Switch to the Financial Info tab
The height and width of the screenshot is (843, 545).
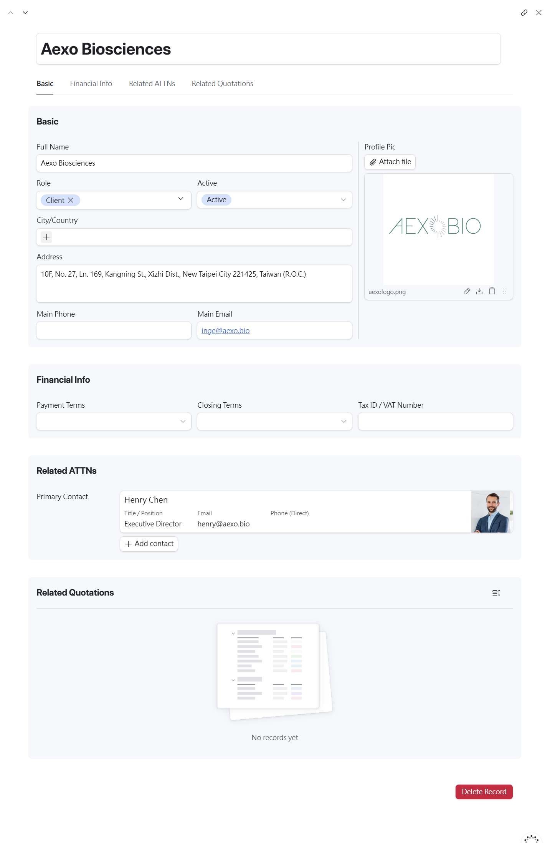coord(91,84)
